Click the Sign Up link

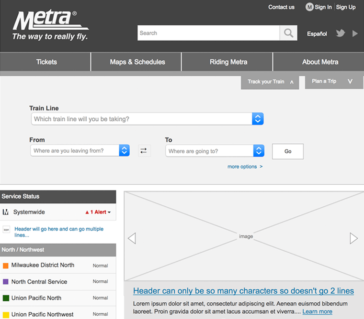(346, 7)
